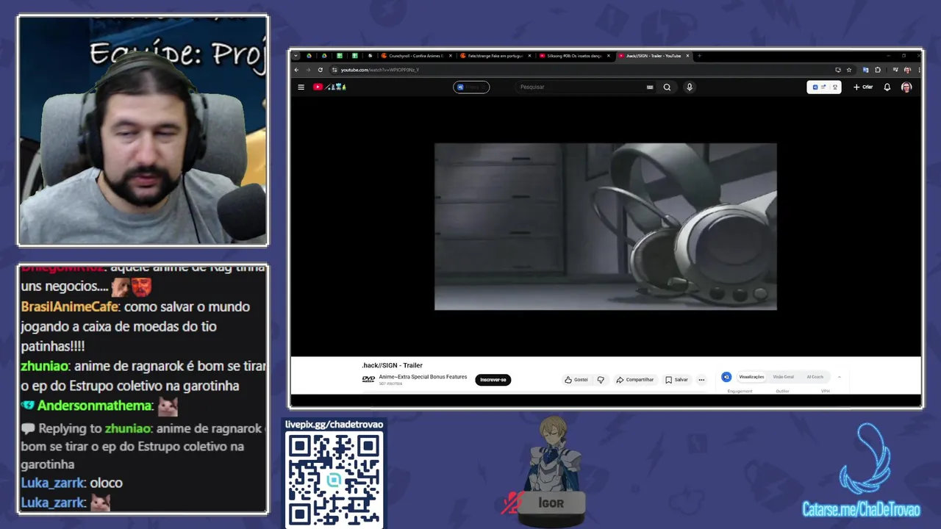The width and height of the screenshot is (941, 529).
Task: Click the Andersonmathema username in chat
Action: 95,406
